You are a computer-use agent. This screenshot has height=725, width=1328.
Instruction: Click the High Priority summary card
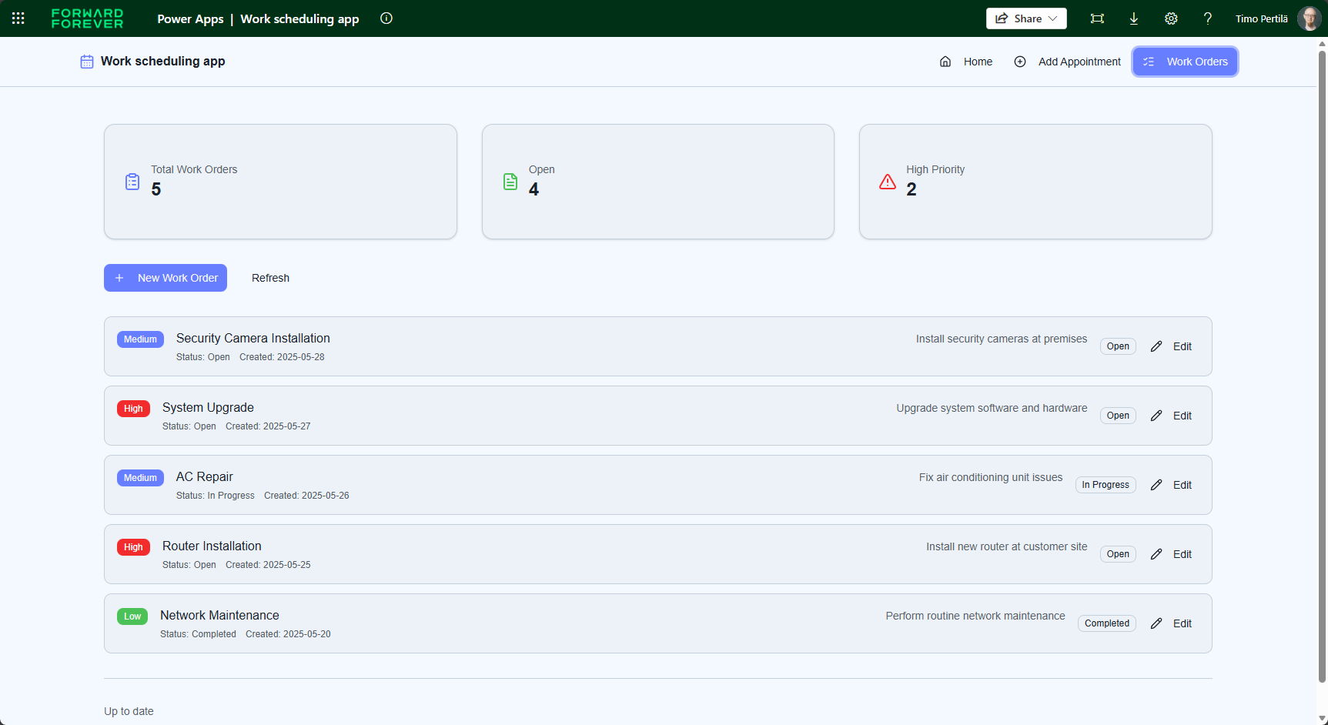(x=1035, y=182)
